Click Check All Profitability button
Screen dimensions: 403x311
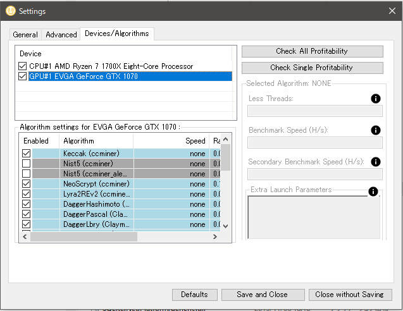pyautogui.click(x=312, y=51)
